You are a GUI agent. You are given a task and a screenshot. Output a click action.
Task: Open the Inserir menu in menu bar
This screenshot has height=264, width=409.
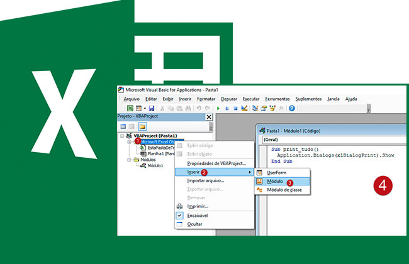click(185, 99)
